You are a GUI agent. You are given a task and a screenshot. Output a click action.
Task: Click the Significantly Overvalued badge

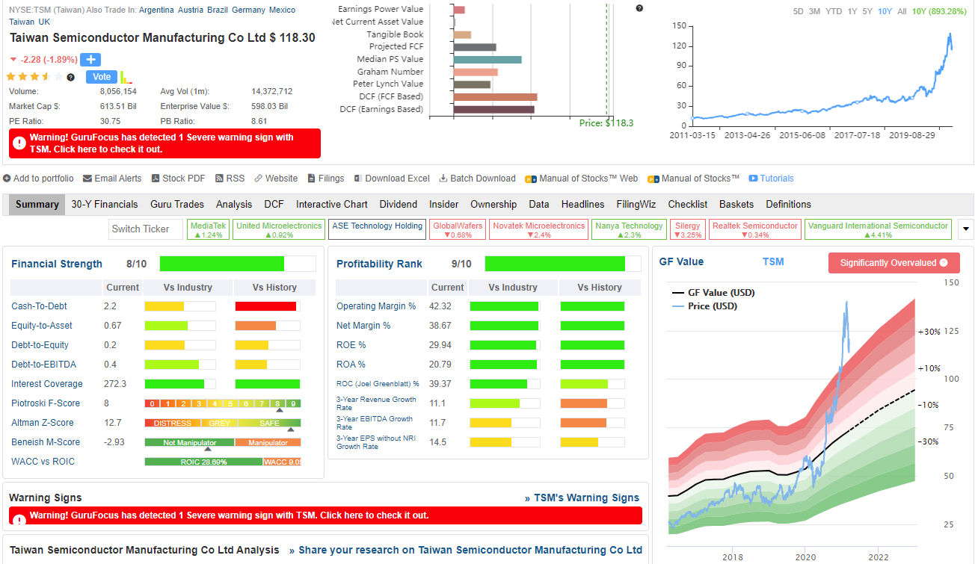click(x=894, y=263)
